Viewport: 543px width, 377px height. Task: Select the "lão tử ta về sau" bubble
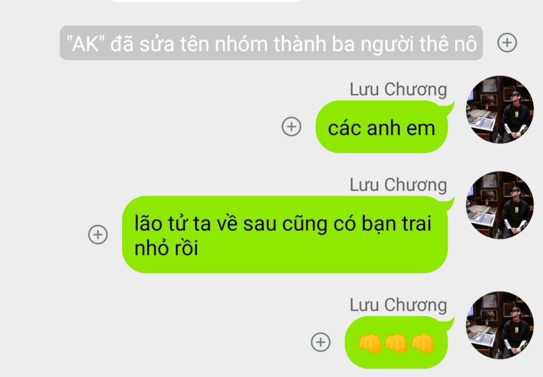coord(286,235)
